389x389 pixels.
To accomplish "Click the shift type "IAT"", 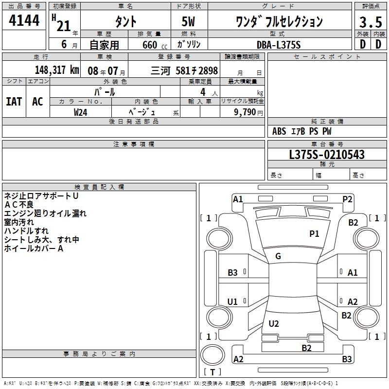I will coord(14,102).
